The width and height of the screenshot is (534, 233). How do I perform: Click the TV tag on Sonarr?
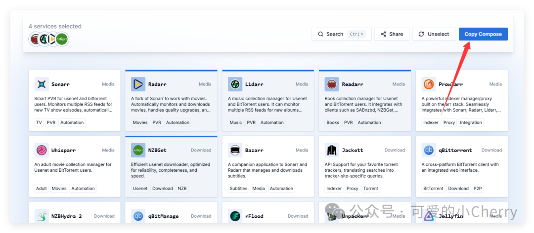(x=39, y=122)
